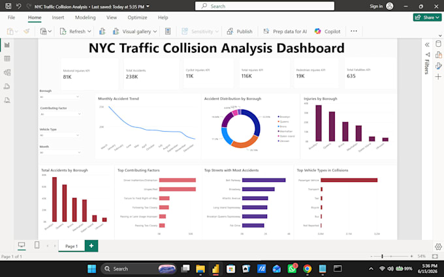This screenshot has width=444, height=277.
Task: Open the File menu
Action: pyautogui.click(x=11, y=18)
